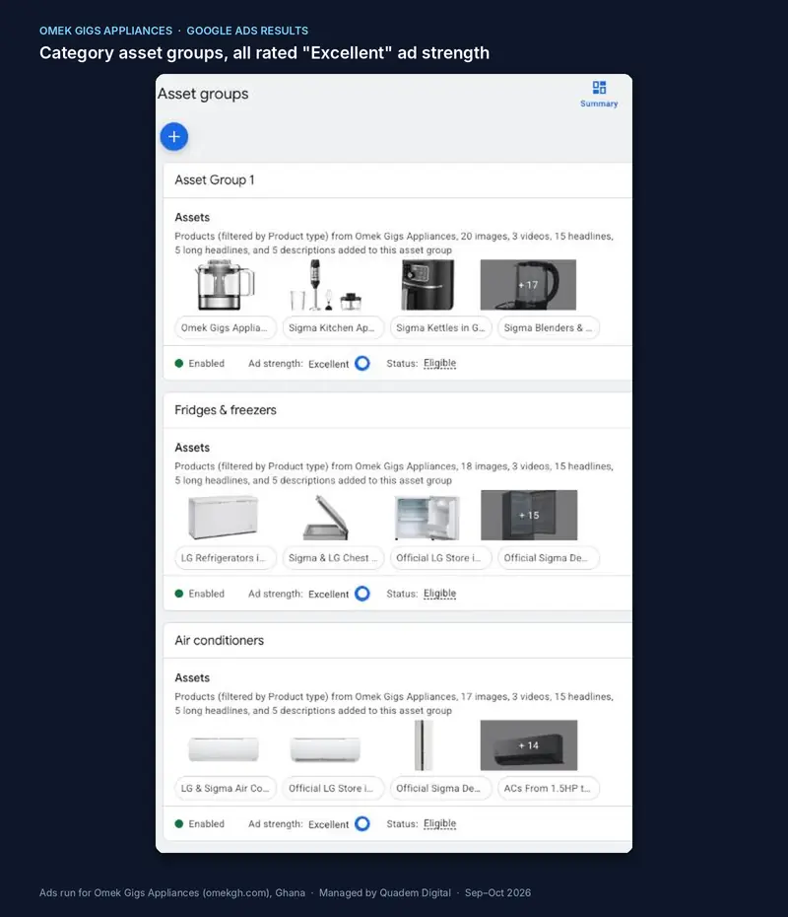Click the Eligible status link for Air conditioners
The height and width of the screenshot is (917, 788).
(x=440, y=824)
